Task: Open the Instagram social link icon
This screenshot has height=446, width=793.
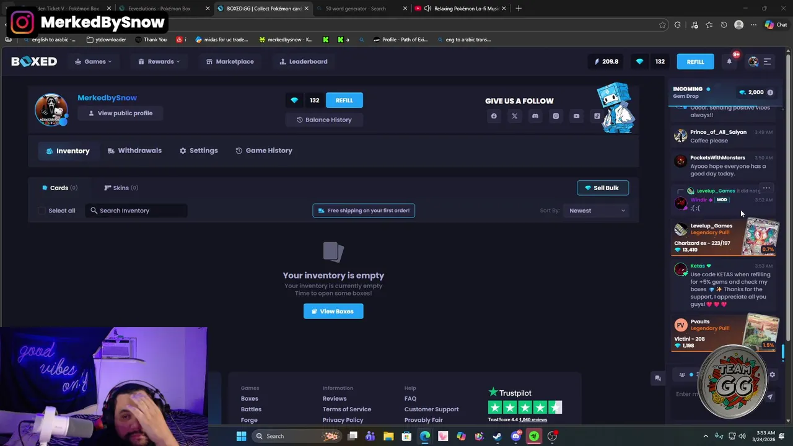Action: pyautogui.click(x=556, y=116)
